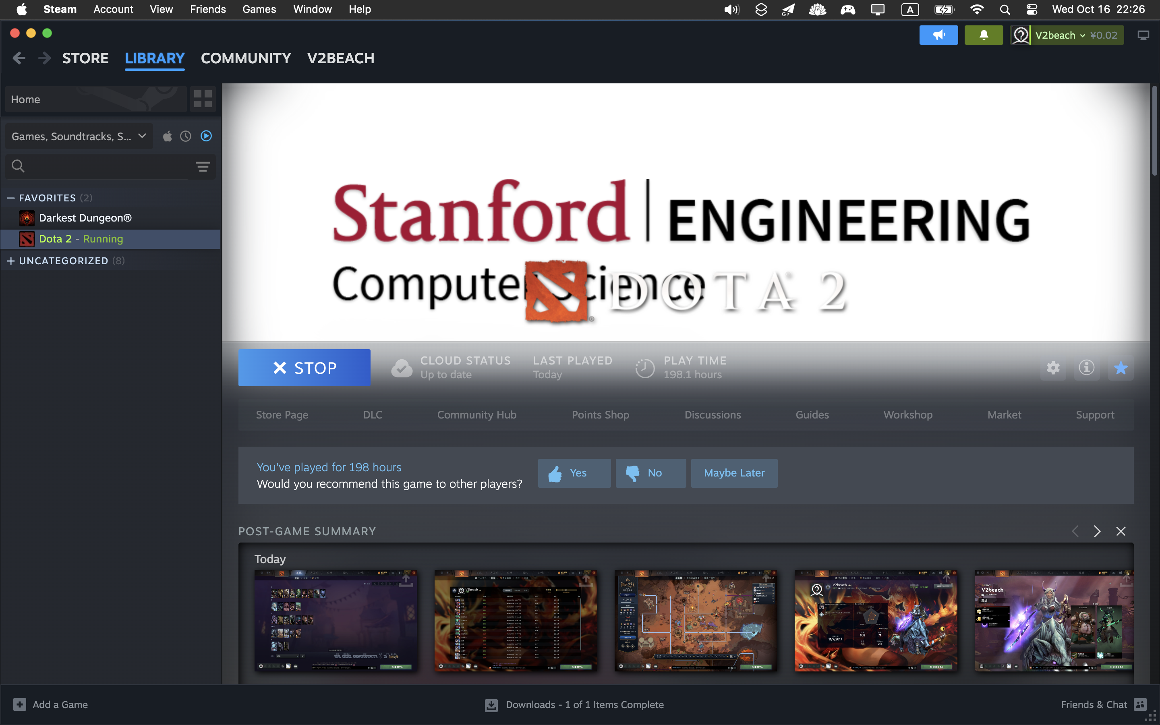Click the library search field
The width and height of the screenshot is (1160, 725).
tap(110, 166)
